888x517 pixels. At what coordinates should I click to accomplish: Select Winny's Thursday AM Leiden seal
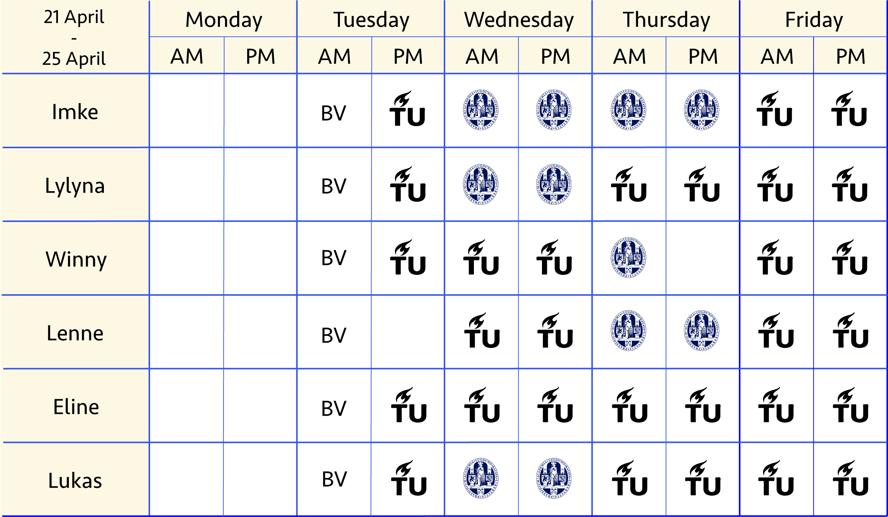[629, 257]
